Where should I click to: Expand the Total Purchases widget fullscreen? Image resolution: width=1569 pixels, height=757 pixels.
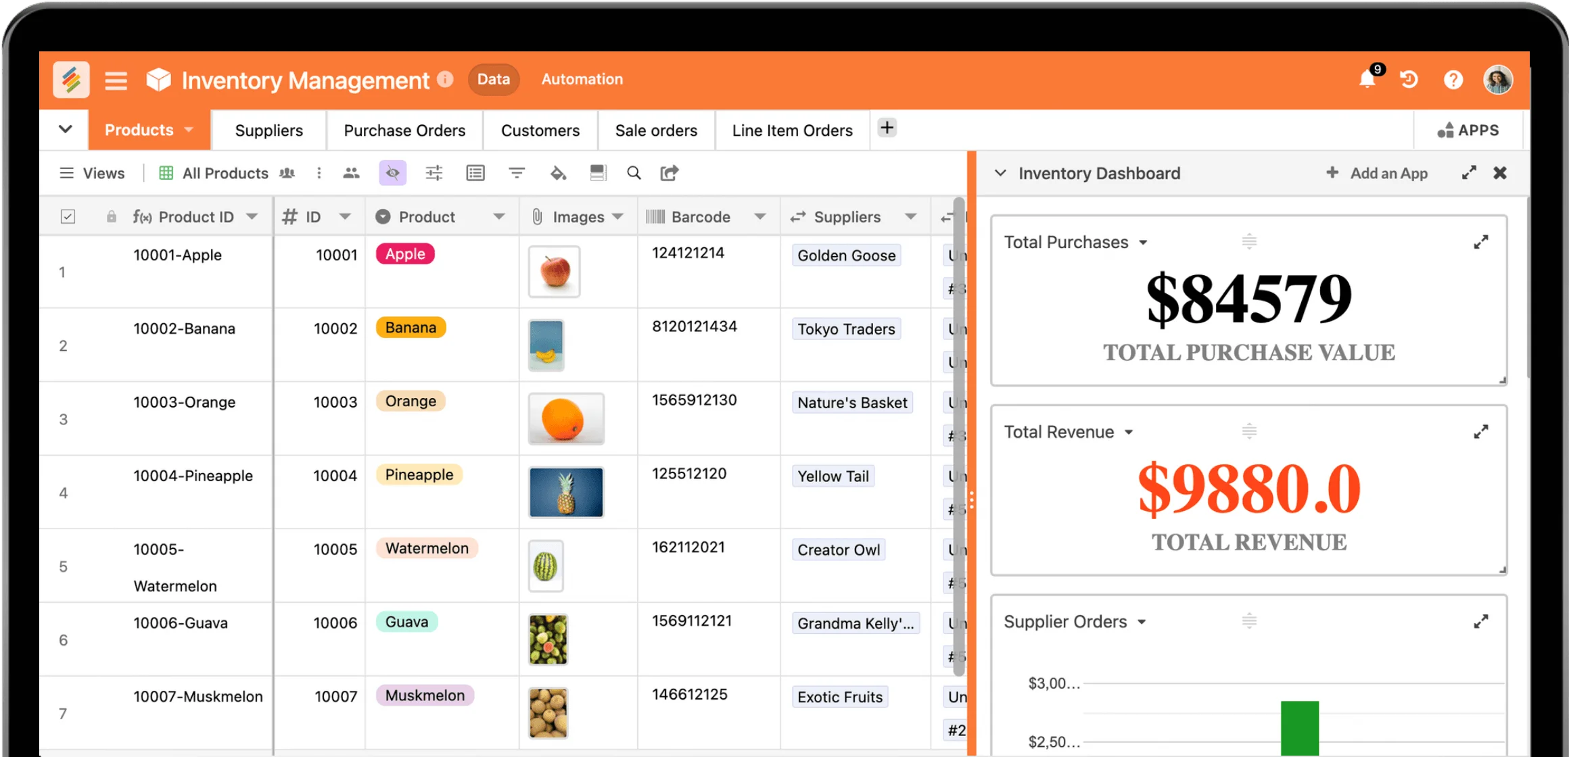pos(1481,242)
